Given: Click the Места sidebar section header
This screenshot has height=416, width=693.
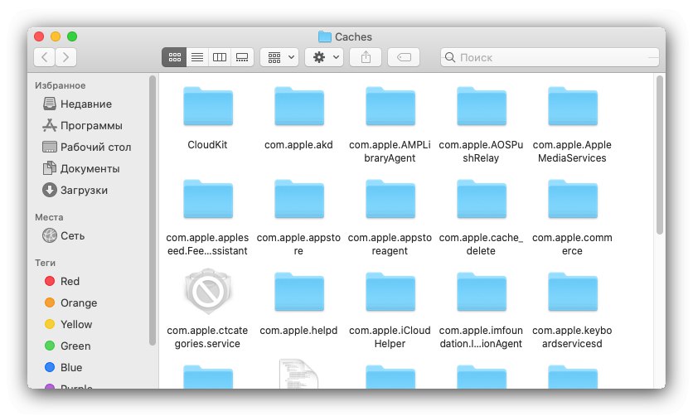Looking at the screenshot, I should pos(49,217).
